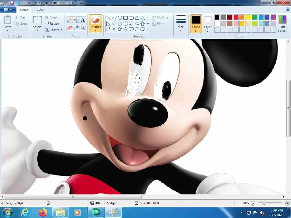Choose the Up arrow shape

143,24
